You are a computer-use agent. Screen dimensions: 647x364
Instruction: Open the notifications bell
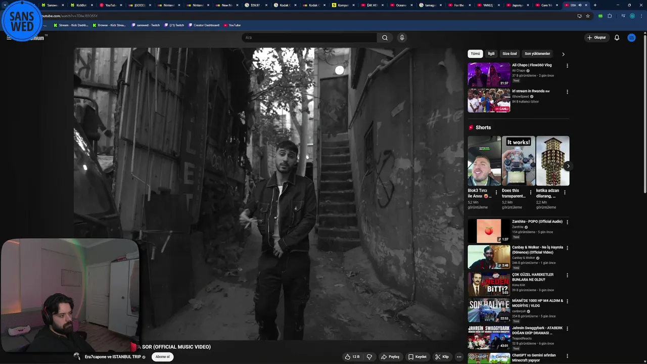click(617, 37)
